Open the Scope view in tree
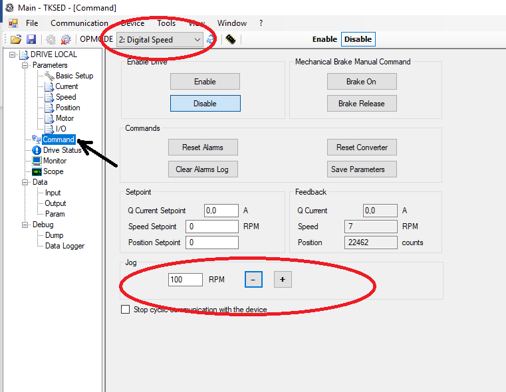Screen dimensions: 506x392 pyautogui.click(x=53, y=171)
